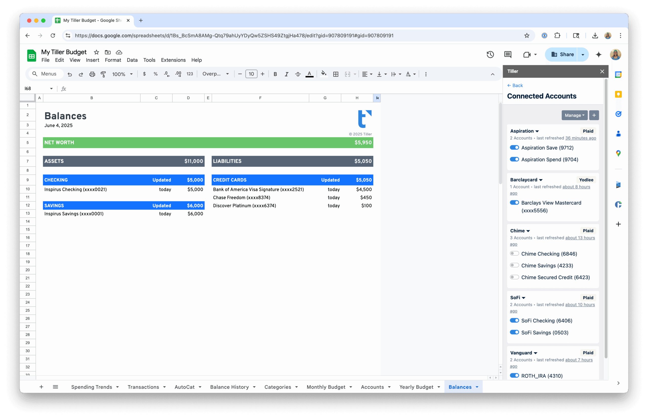Expand the Barclaycard institution arrow
This screenshot has height=419, width=648.
[x=541, y=180]
